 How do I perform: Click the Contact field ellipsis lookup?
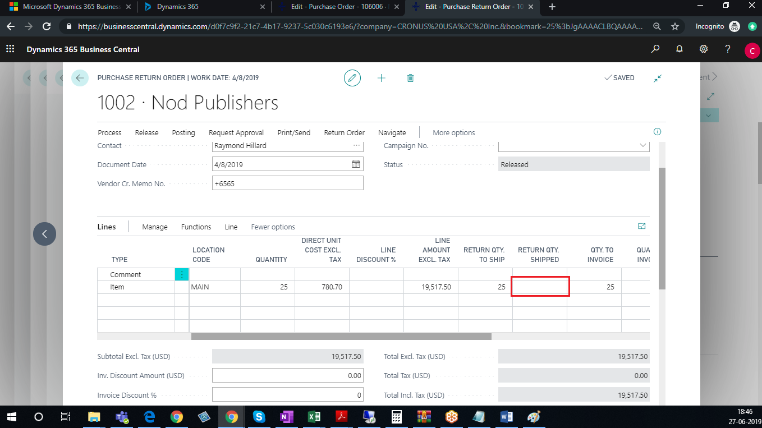[356, 145]
